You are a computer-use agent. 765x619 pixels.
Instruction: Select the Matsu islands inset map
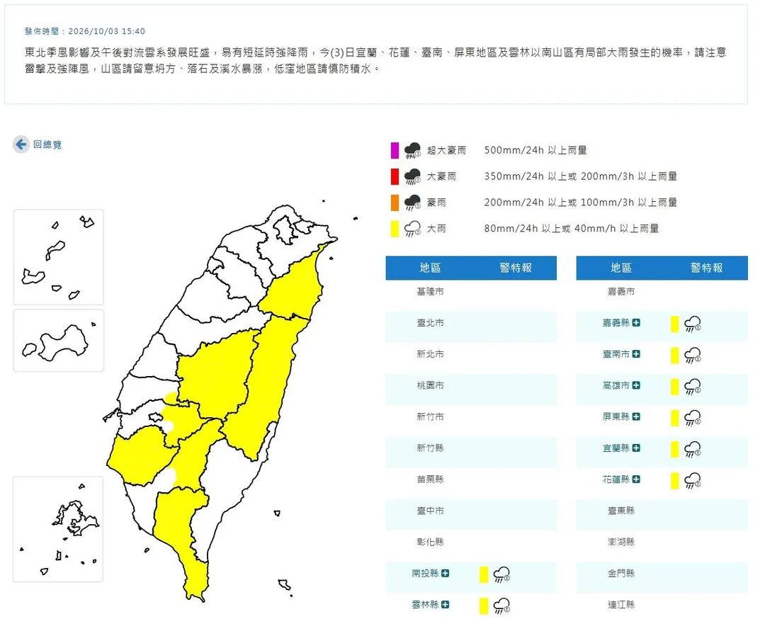pyautogui.click(x=59, y=257)
